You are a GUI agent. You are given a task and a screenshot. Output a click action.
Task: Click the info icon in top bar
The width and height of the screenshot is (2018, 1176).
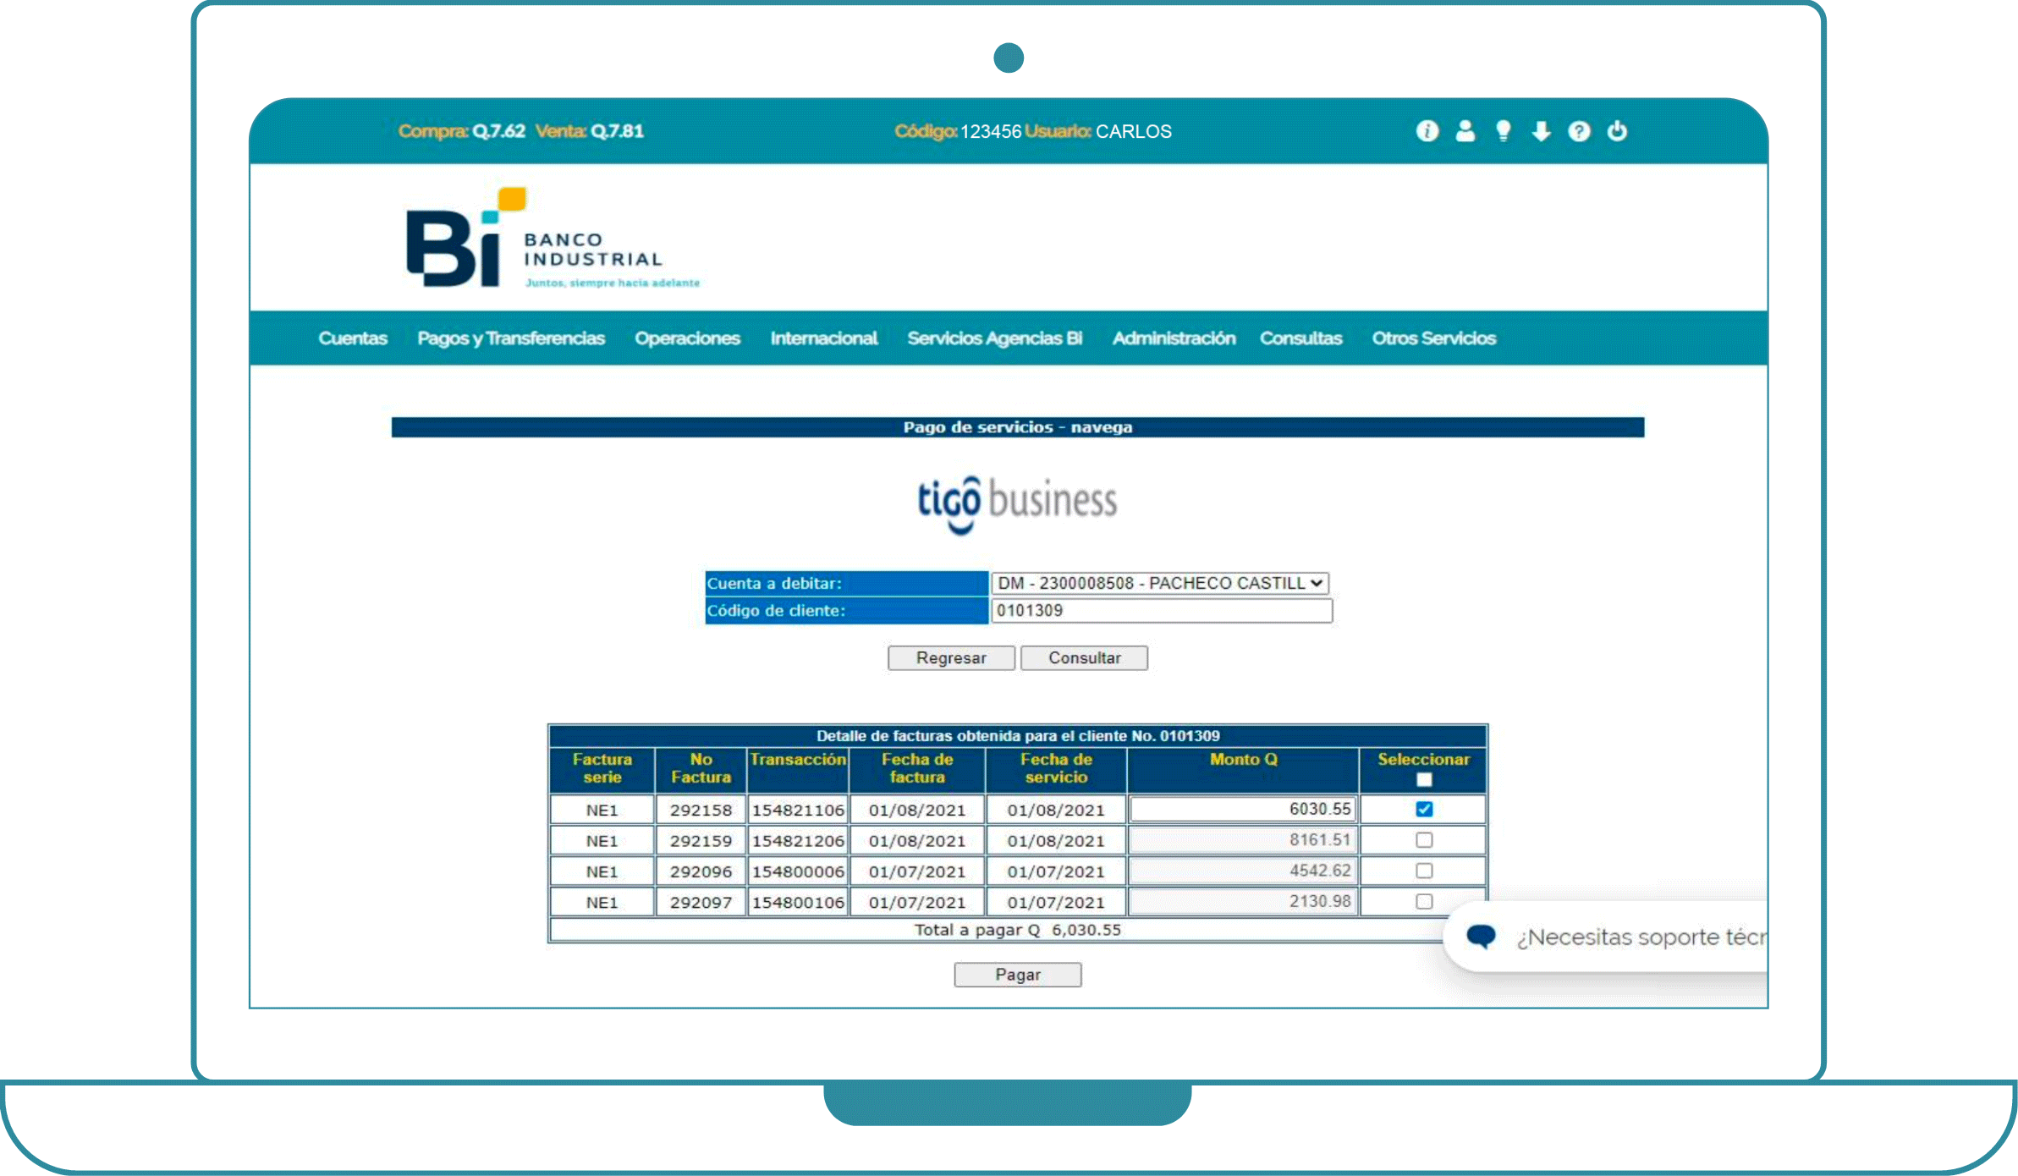(1427, 131)
